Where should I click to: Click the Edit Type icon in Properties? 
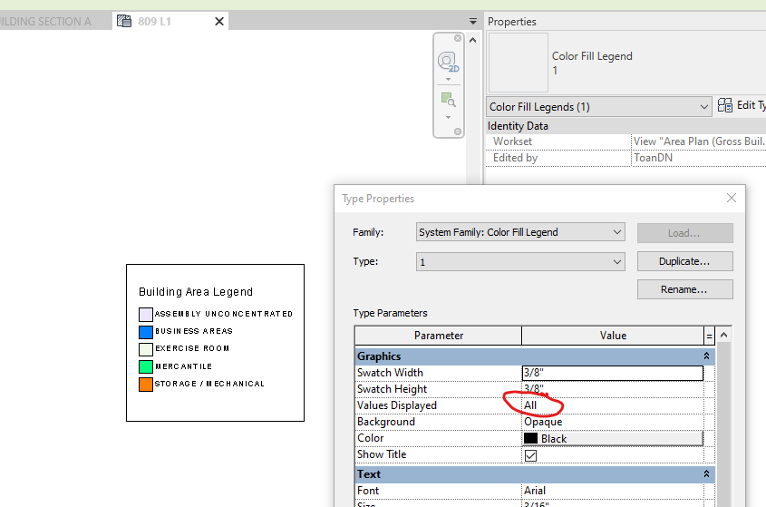point(725,105)
